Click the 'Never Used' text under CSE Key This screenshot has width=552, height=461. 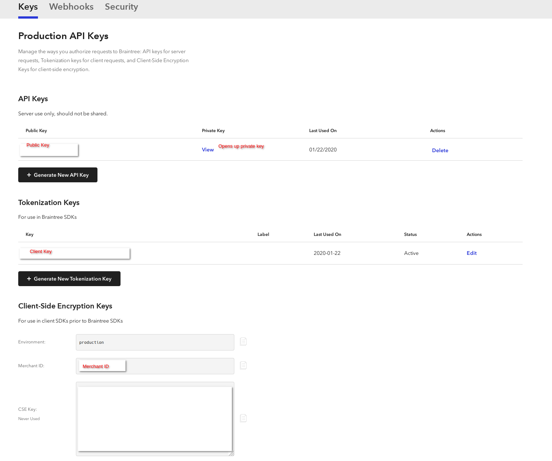point(29,419)
